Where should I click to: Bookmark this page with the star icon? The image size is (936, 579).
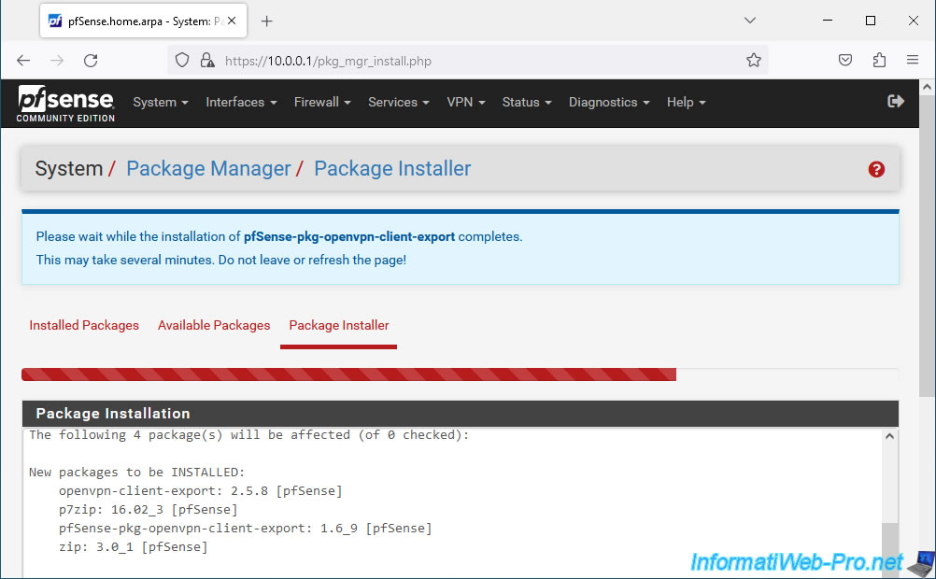click(753, 61)
